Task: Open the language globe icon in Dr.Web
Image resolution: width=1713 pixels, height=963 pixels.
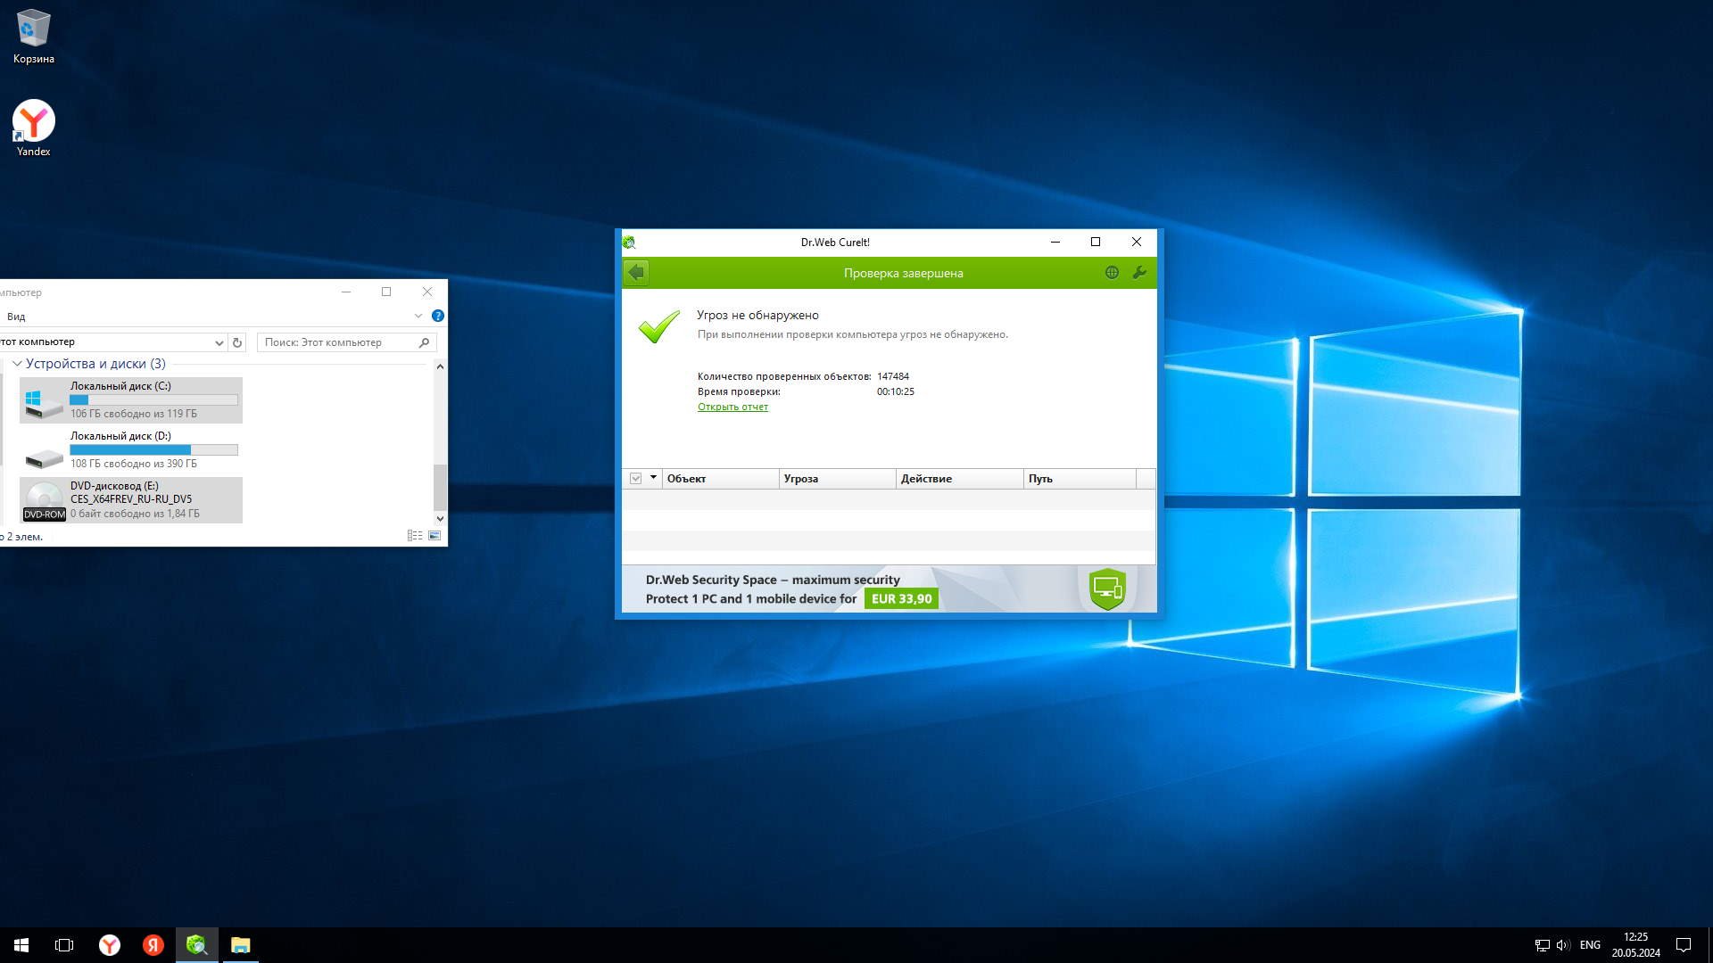Action: (x=1112, y=273)
